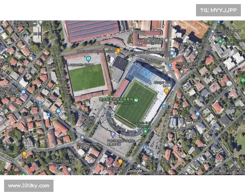Open the Capponi General Contractor pin
245x196 pixels.
pos(212,32)
